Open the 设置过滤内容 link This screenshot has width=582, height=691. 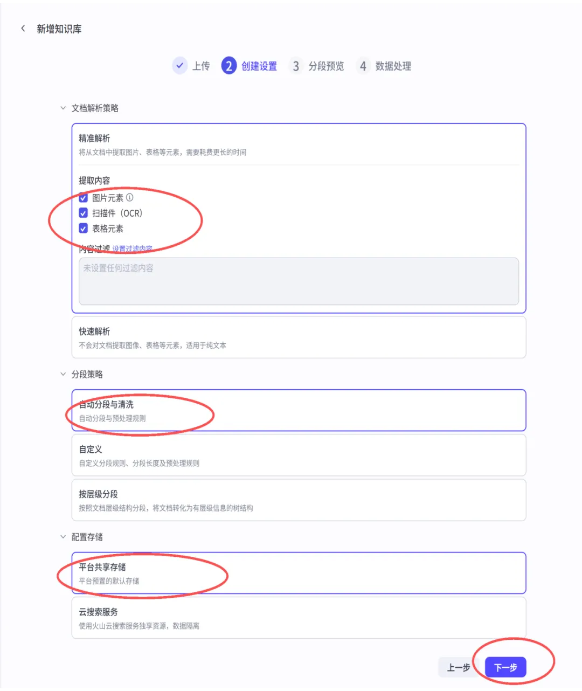(x=132, y=248)
